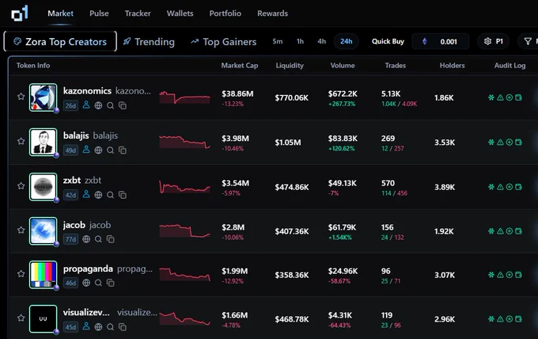Open the kazonomics price sparkline chart

pos(184,97)
